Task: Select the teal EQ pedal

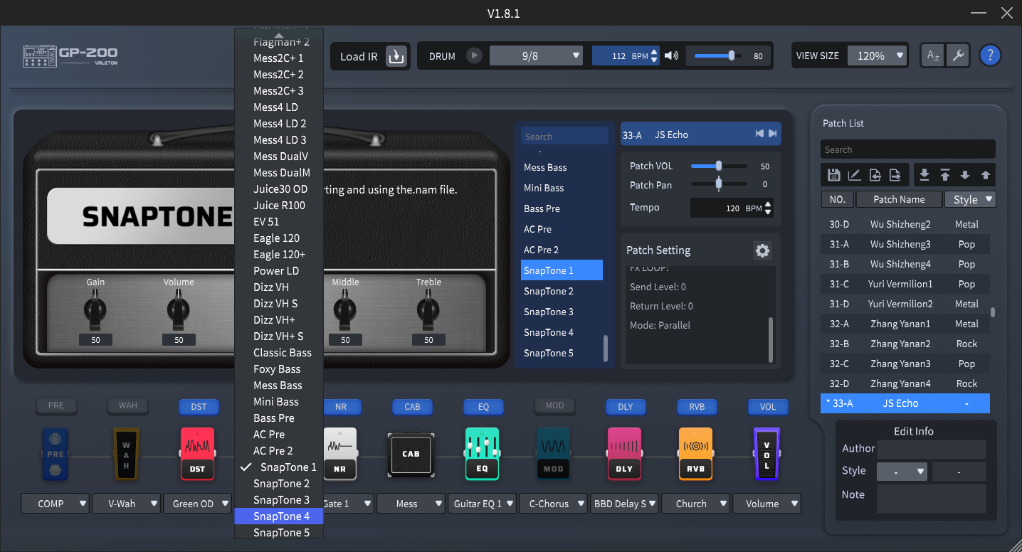Action: click(x=483, y=454)
